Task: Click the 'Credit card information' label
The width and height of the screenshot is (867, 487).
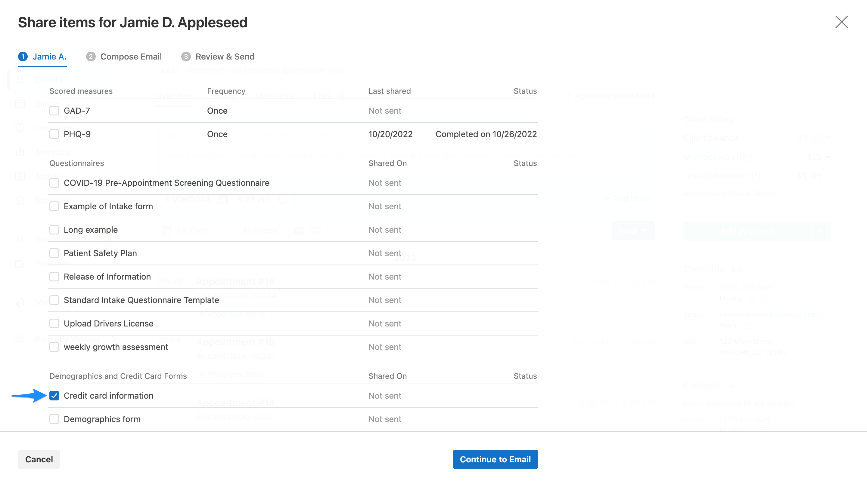Action: [108, 396]
